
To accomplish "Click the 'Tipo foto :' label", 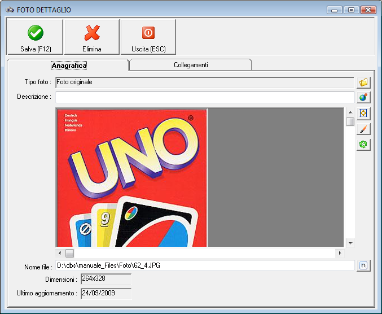I will (x=38, y=82).
